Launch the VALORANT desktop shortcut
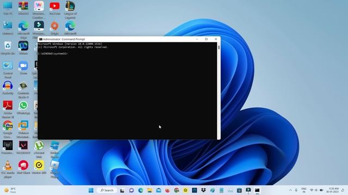Image resolution: width=348 pixels, height=195 pixels. coord(23,147)
